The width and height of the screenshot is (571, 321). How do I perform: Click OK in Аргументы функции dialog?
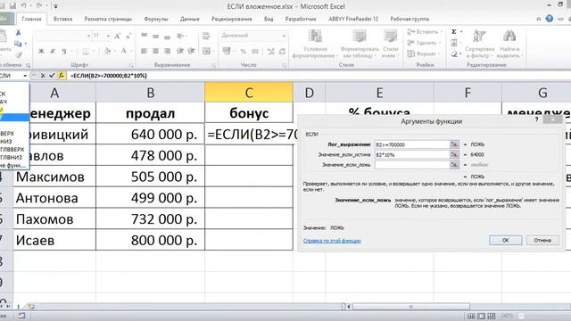point(506,240)
